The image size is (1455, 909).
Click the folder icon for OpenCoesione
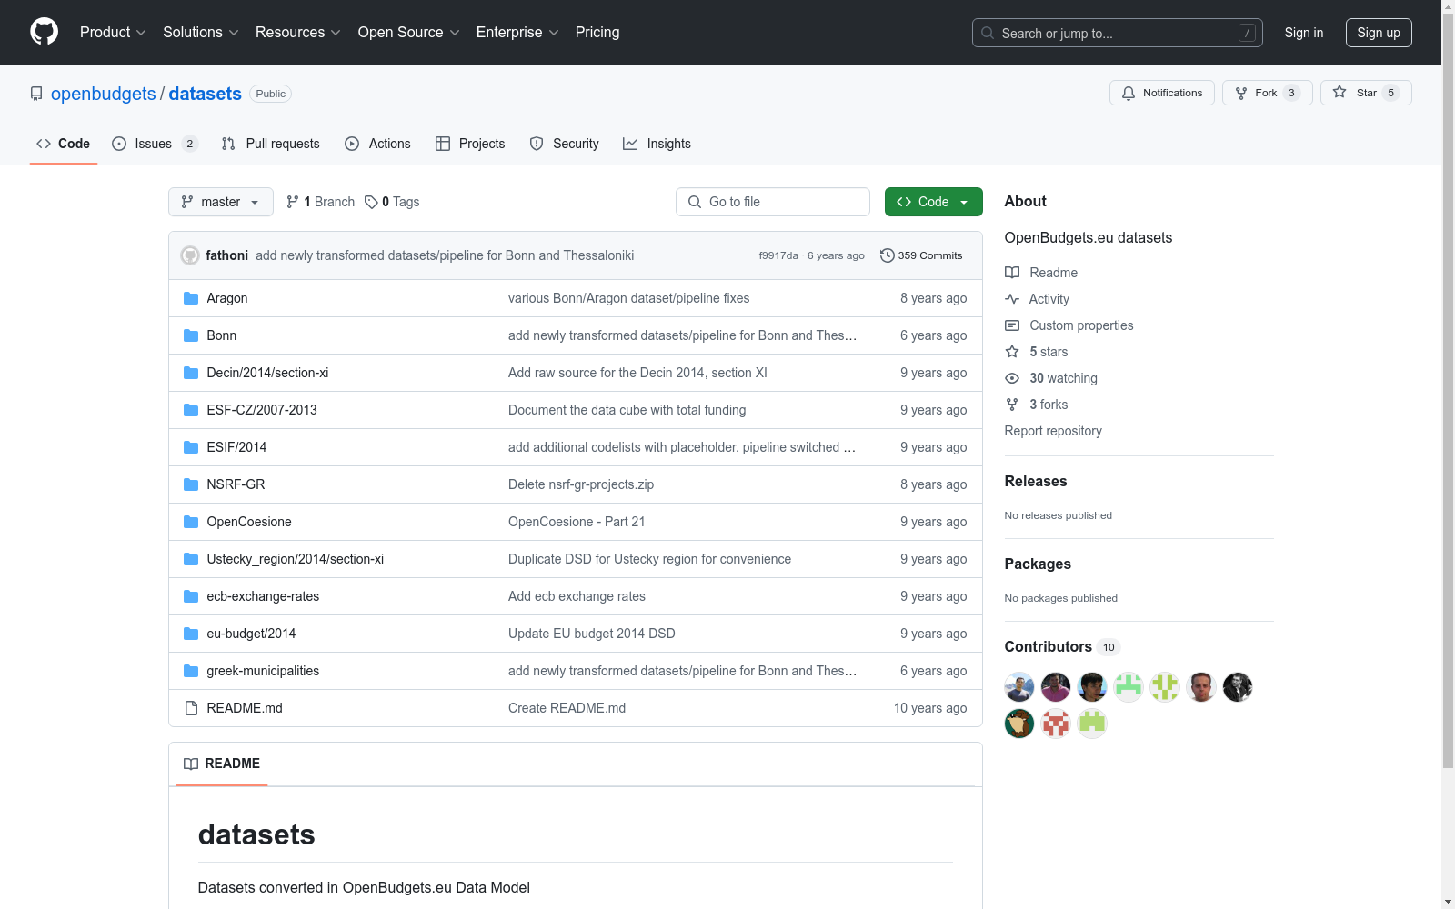[x=191, y=522]
